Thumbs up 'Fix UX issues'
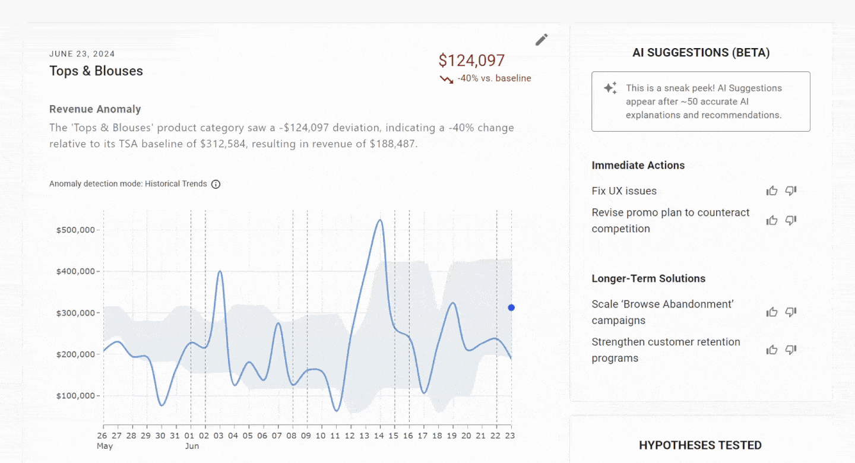The image size is (855, 463). click(772, 191)
